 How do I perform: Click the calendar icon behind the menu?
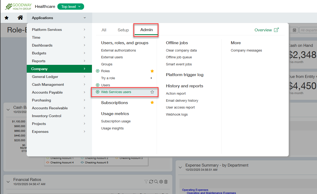coord(294,30)
